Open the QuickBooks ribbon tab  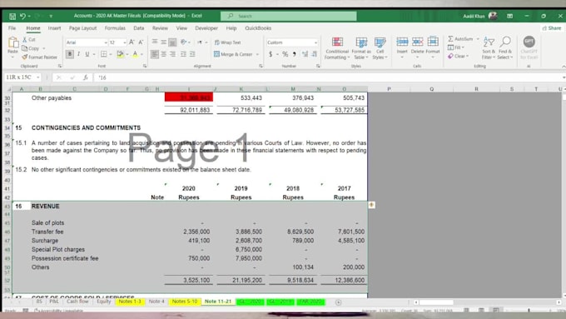(258, 27)
